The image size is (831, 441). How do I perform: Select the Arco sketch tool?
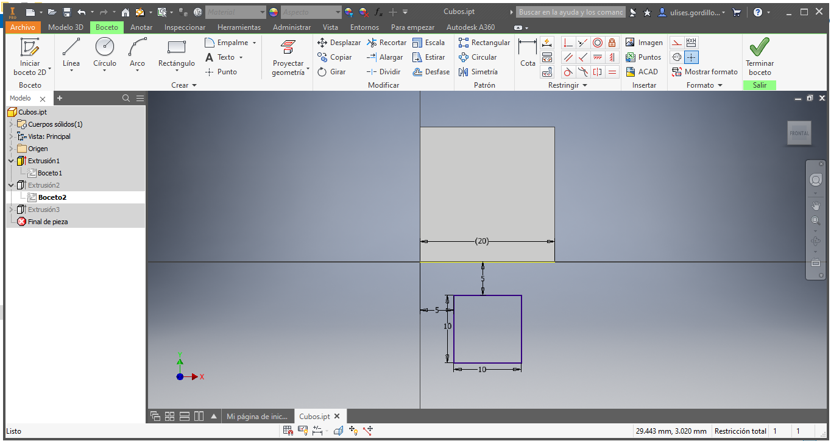click(x=138, y=54)
